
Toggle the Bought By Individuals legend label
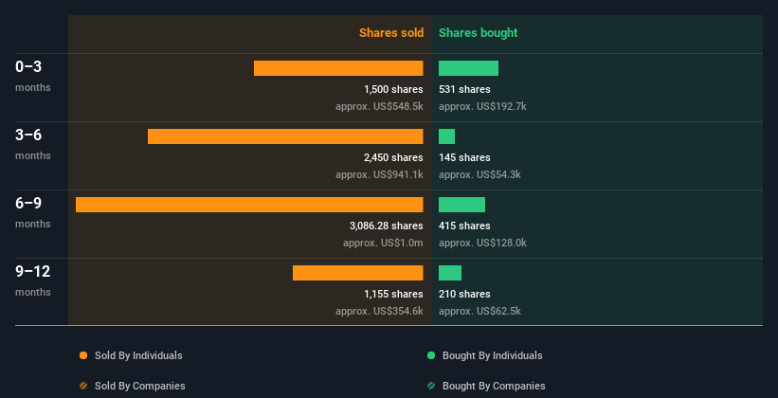tap(492, 355)
